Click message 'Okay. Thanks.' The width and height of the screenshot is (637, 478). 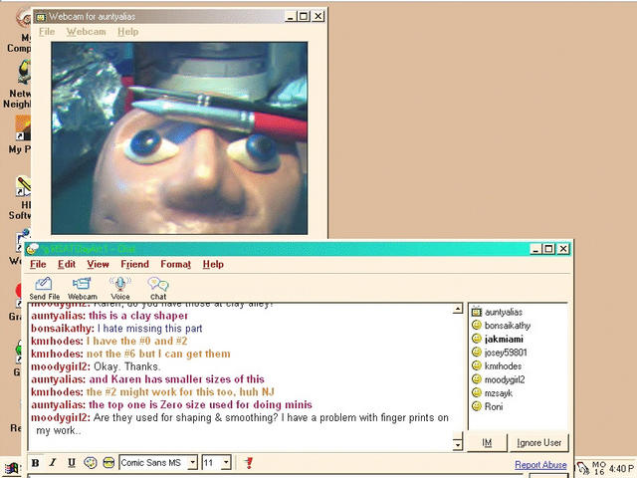click(x=127, y=366)
